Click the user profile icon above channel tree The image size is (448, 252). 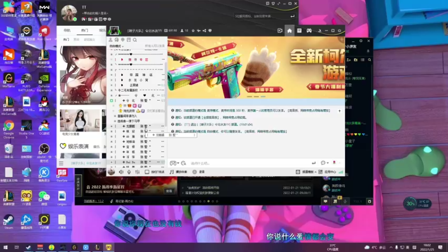click(110, 40)
